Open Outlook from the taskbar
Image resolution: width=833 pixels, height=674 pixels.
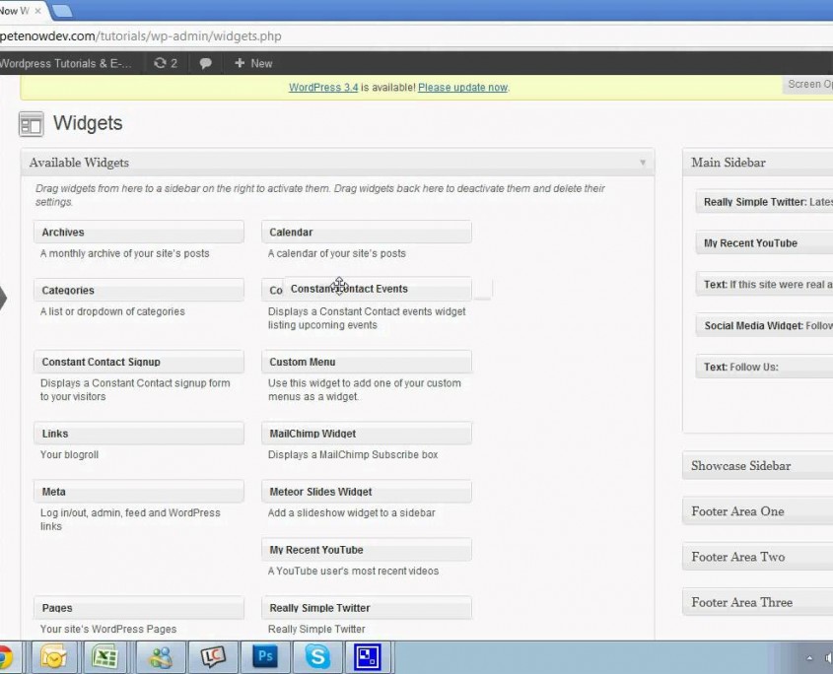pos(53,656)
